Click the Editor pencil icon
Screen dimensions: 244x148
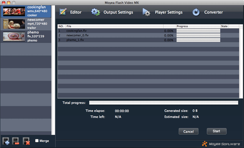(x=63, y=12)
